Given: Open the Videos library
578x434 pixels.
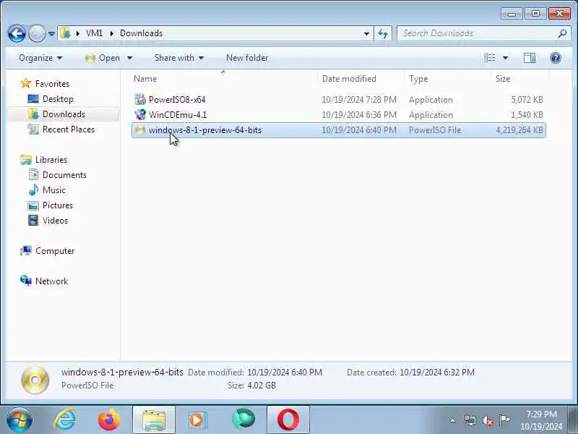Looking at the screenshot, I should (55, 221).
